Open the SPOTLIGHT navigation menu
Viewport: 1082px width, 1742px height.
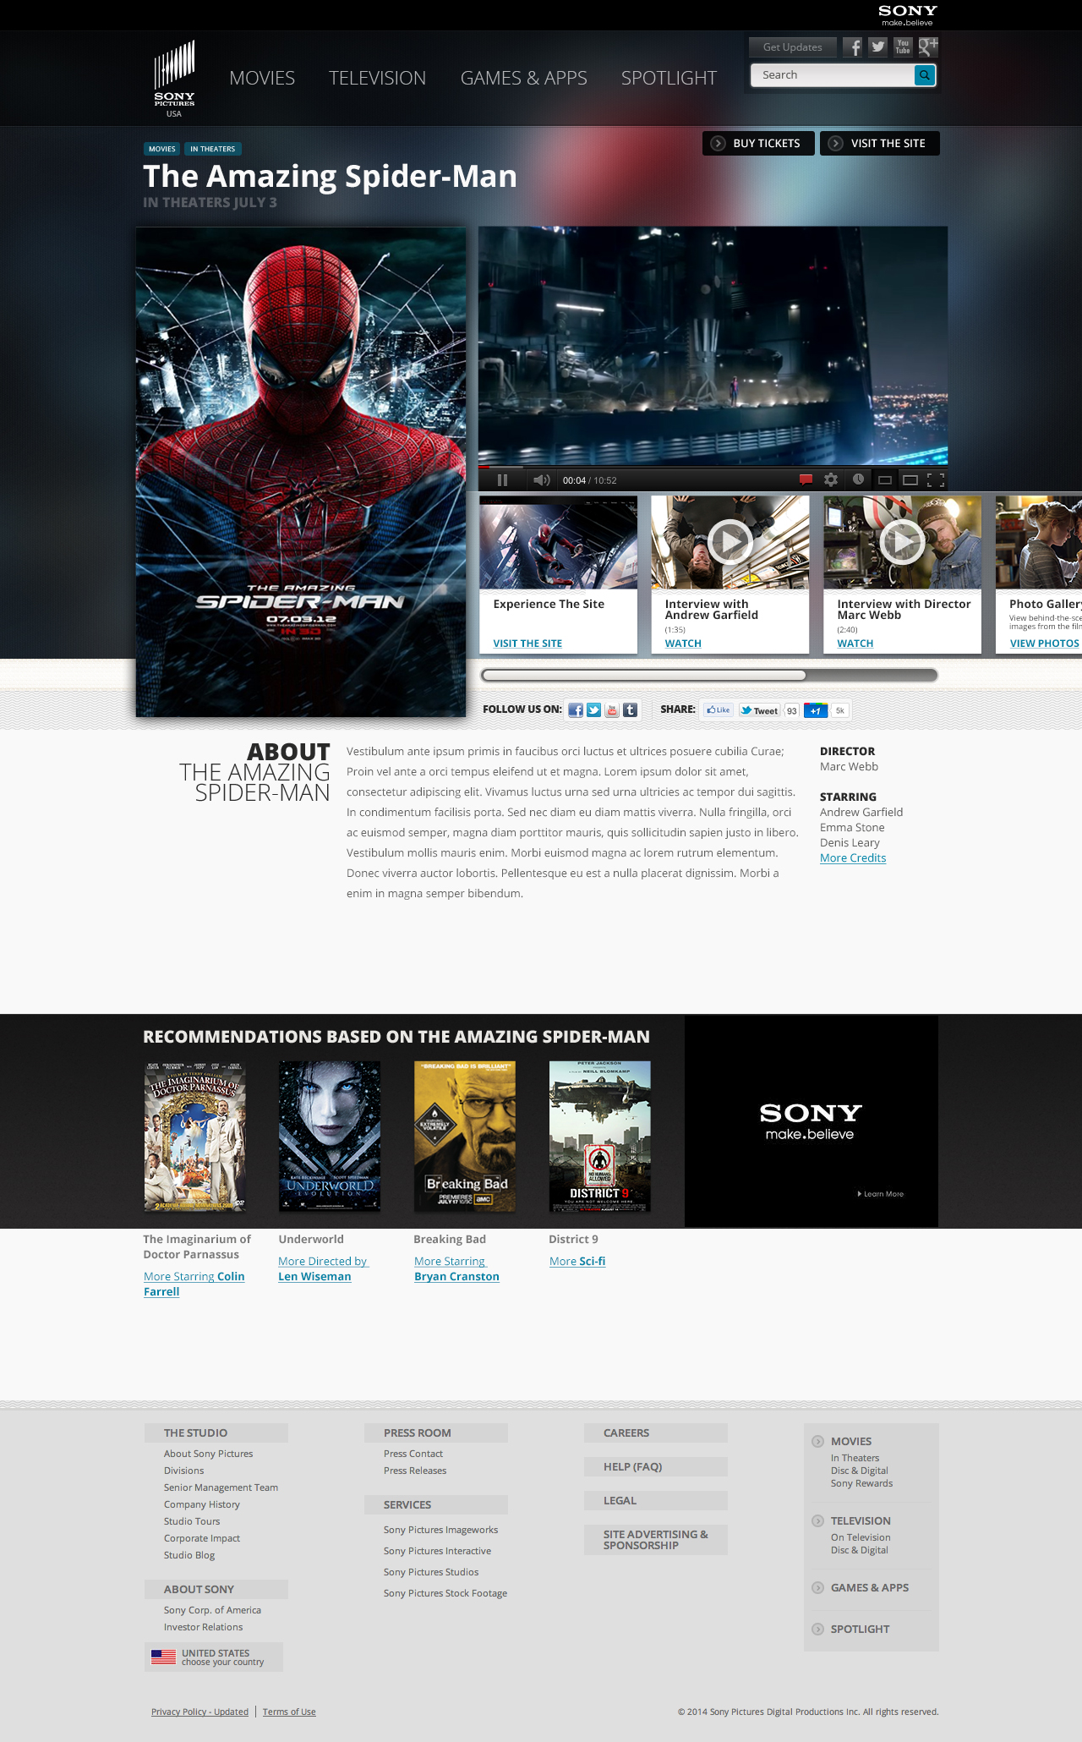669,78
